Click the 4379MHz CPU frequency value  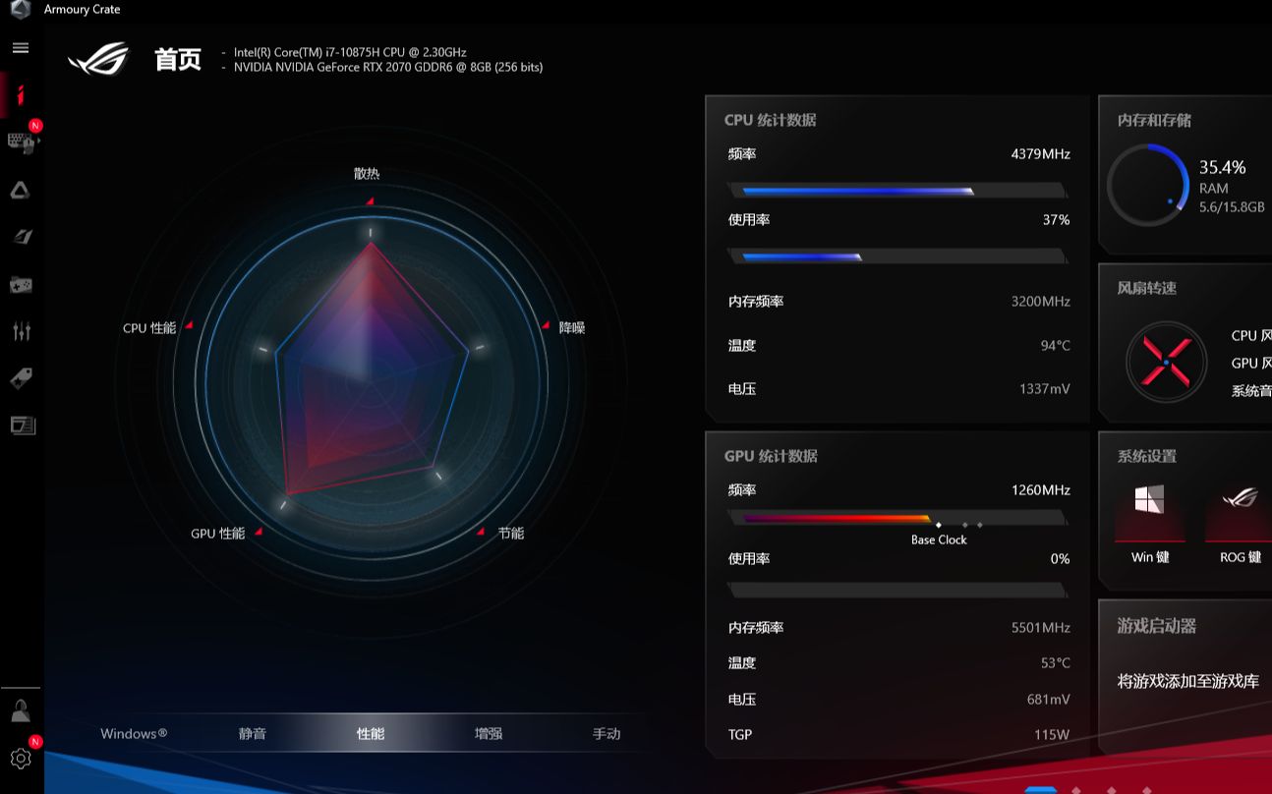pos(1040,154)
